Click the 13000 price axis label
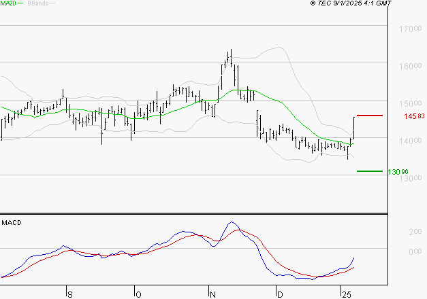 [411, 178]
